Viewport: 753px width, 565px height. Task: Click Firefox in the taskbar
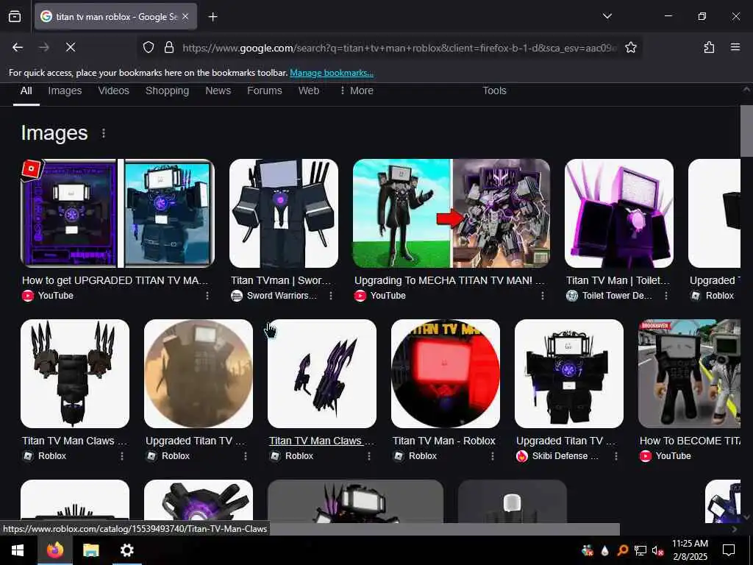click(x=54, y=550)
